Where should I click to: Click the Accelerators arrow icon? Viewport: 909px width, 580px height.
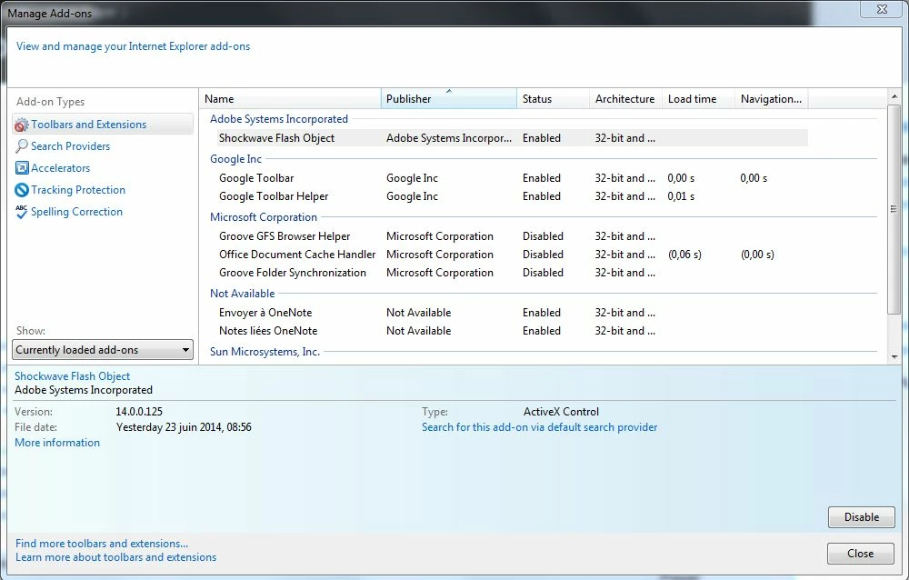coord(22,168)
